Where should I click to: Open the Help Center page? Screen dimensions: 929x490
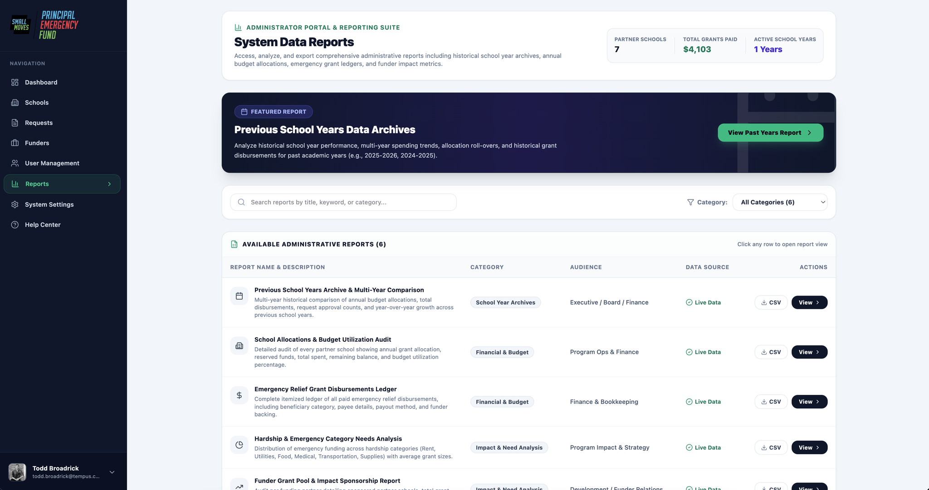[62, 225]
